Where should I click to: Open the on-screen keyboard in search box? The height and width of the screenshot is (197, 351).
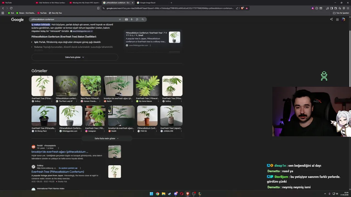point(126,19)
